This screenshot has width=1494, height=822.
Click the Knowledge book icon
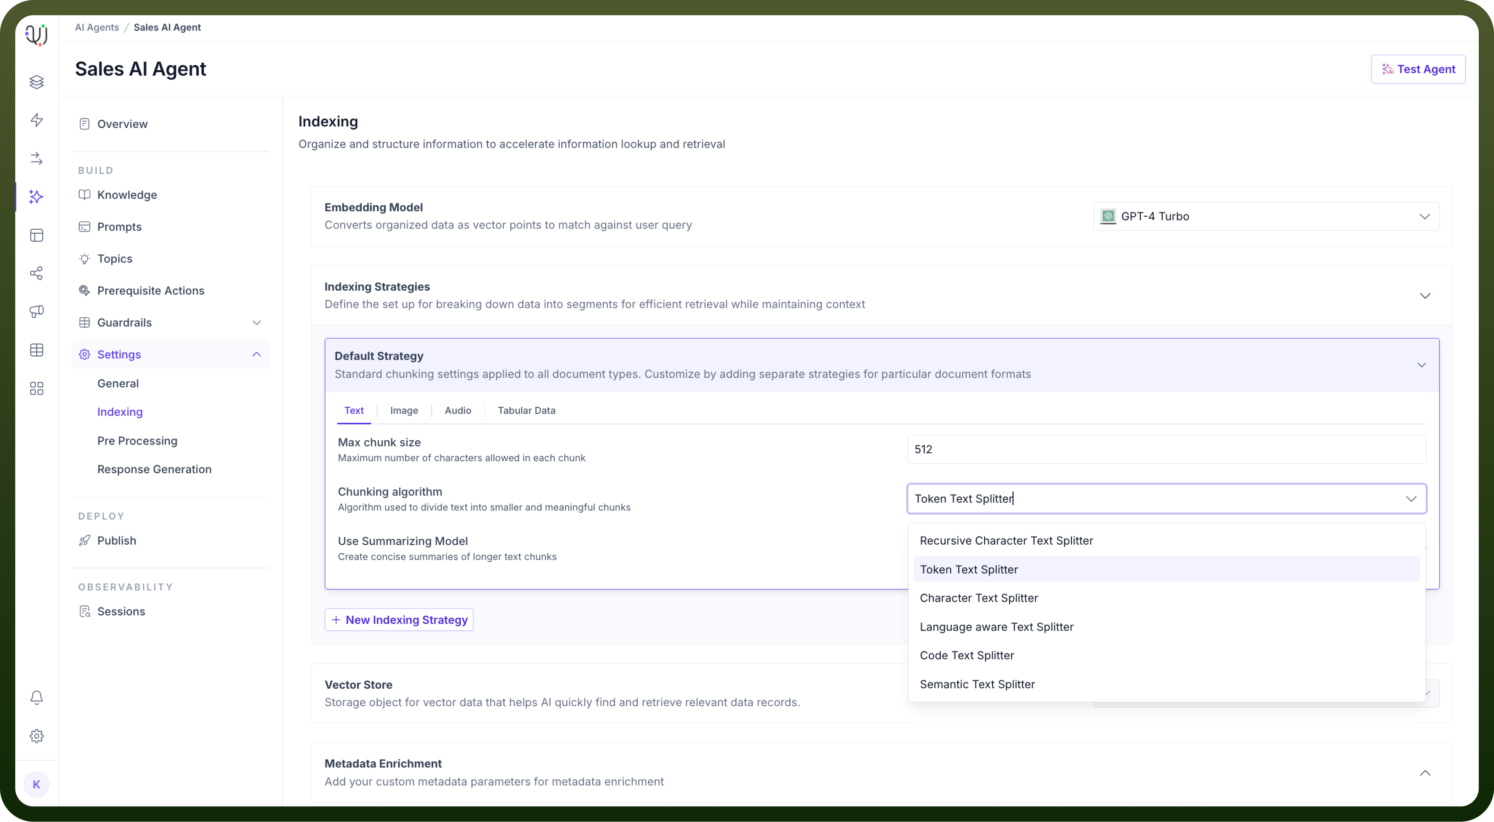click(x=85, y=195)
